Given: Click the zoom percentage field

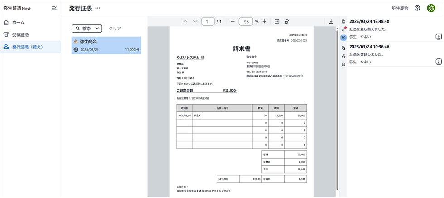Looking at the screenshot, I should coord(245,21).
